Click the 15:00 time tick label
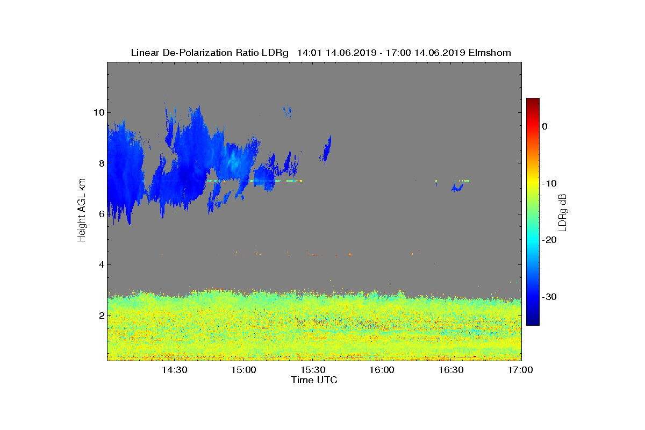Image resolution: width=645 pixels, height=430 pixels. coord(244,370)
